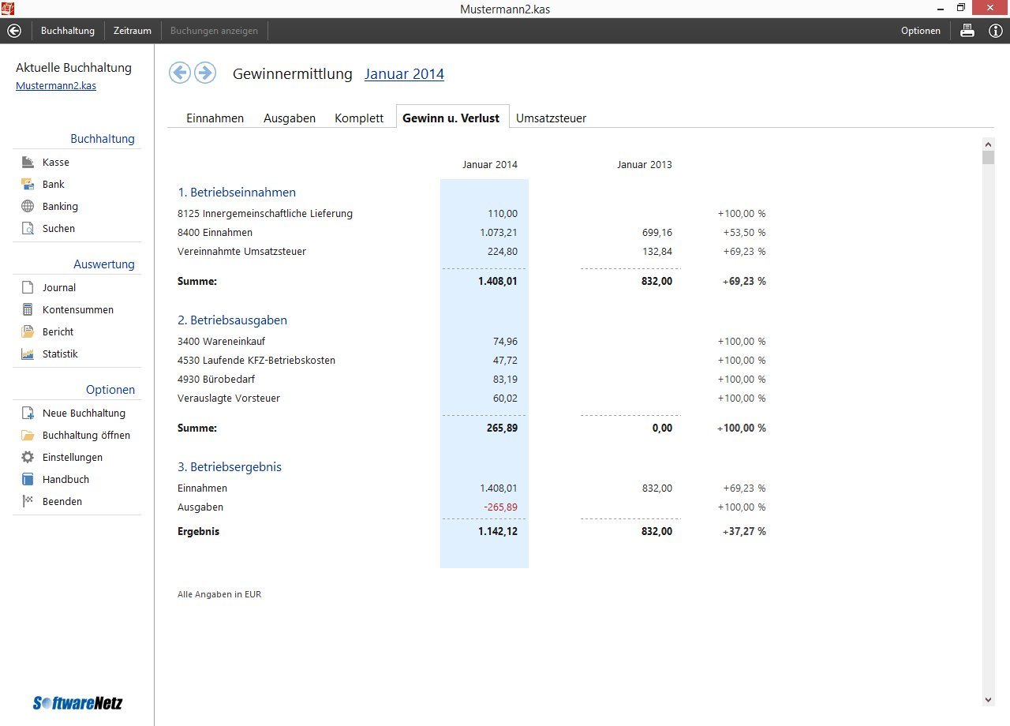This screenshot has width=1010, height=726.
Task: Open the Mustermann2.kas file link
Action: coord(56,86)
